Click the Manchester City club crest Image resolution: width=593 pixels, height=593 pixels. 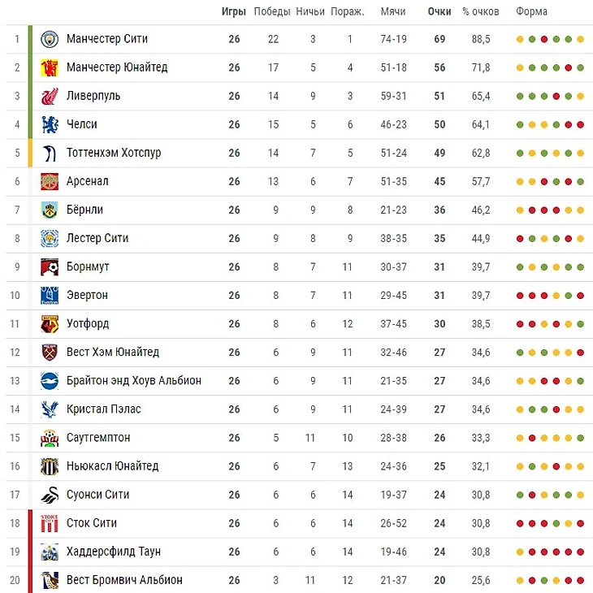(50, 39)
